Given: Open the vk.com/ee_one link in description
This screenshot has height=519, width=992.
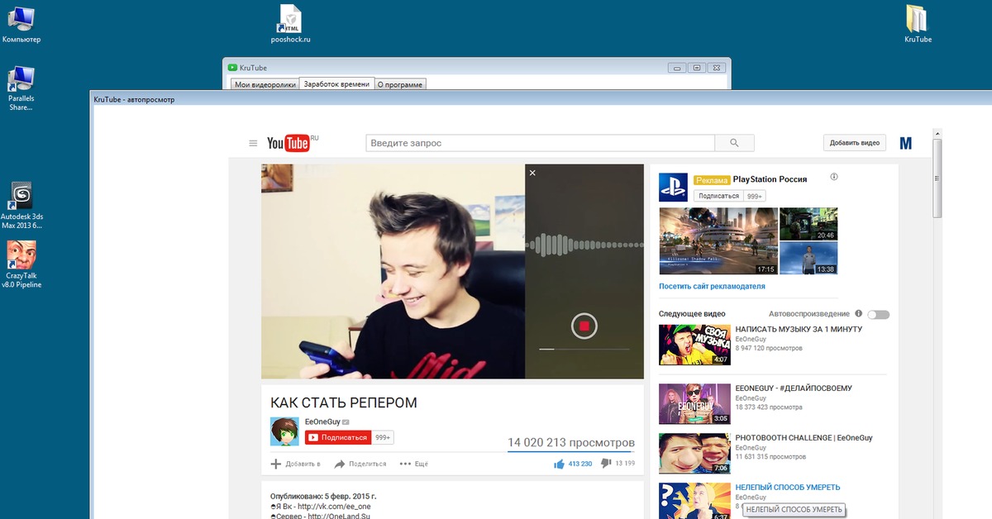Looking at the screenshot, I should 334,507.
